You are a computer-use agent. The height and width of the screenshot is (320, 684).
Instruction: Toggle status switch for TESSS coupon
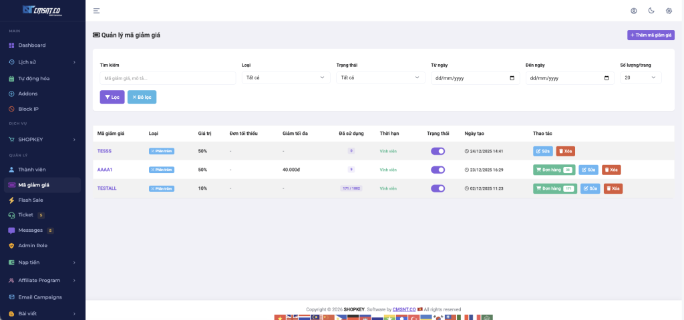coord(438,151)
